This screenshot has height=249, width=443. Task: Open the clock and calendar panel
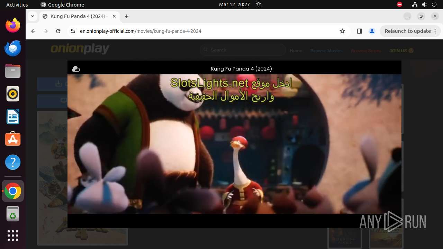pyautogui.click(x=234, y=5)
